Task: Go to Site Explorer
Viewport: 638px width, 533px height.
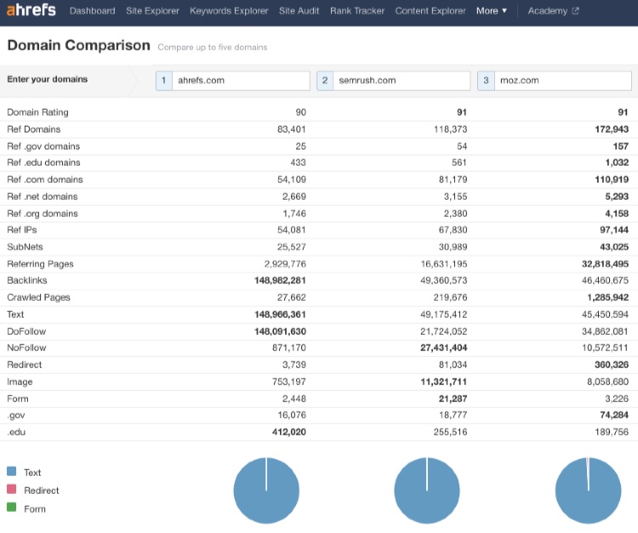Action: pos(152,11)
